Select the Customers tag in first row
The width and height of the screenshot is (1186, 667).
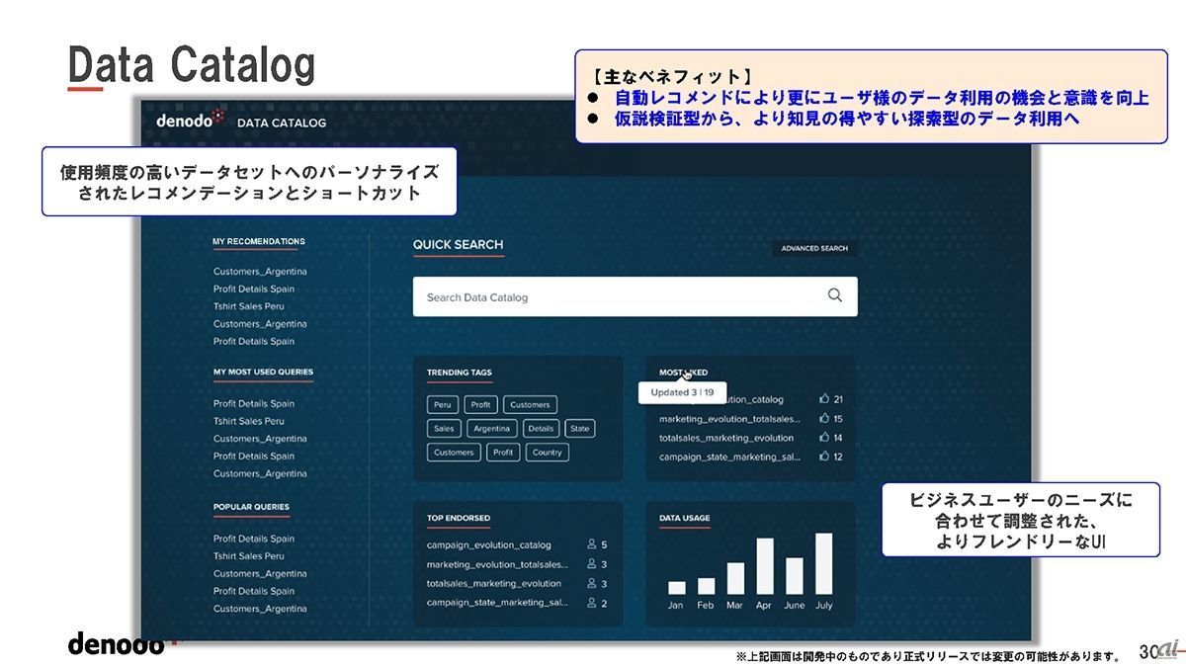pyautogui.click(x=530, y=404)
